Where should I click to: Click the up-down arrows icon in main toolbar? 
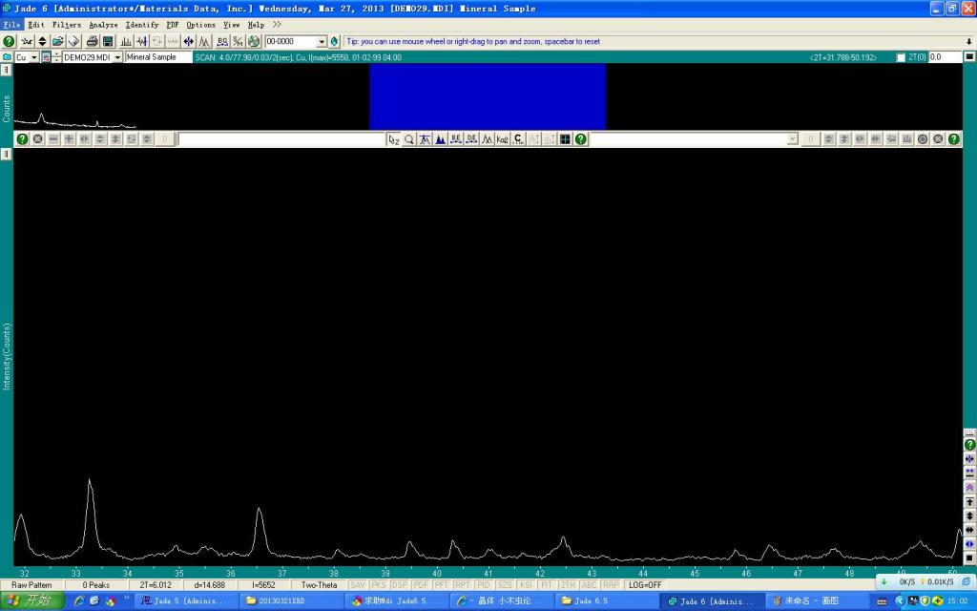click(42, 41)
